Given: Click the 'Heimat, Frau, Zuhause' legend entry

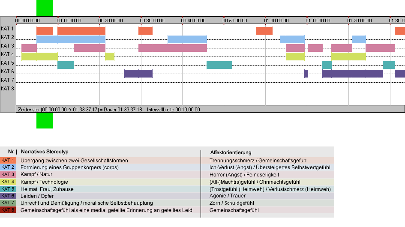Looking at the screenshot, I should (x=47, y=189).
